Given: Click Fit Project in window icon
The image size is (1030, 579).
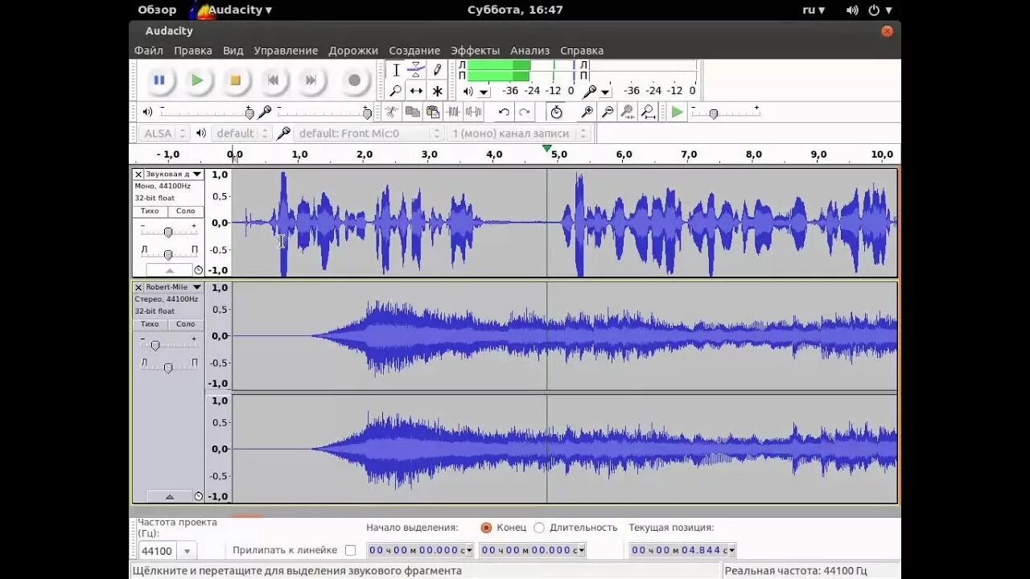Looking at the screenshot, I should [x=648, y=113].
